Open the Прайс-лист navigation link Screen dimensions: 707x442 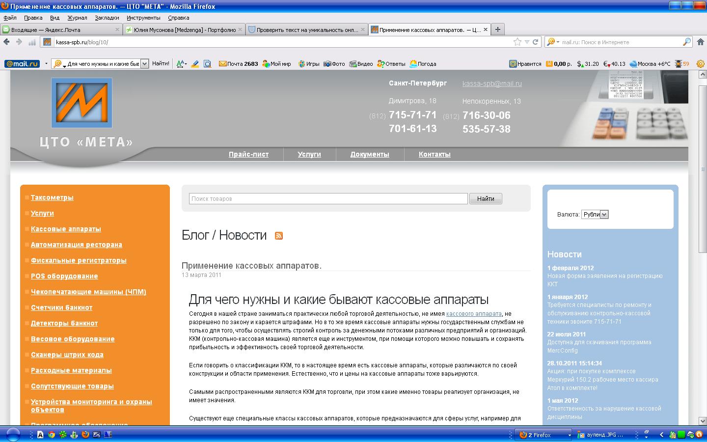point(248,154)
